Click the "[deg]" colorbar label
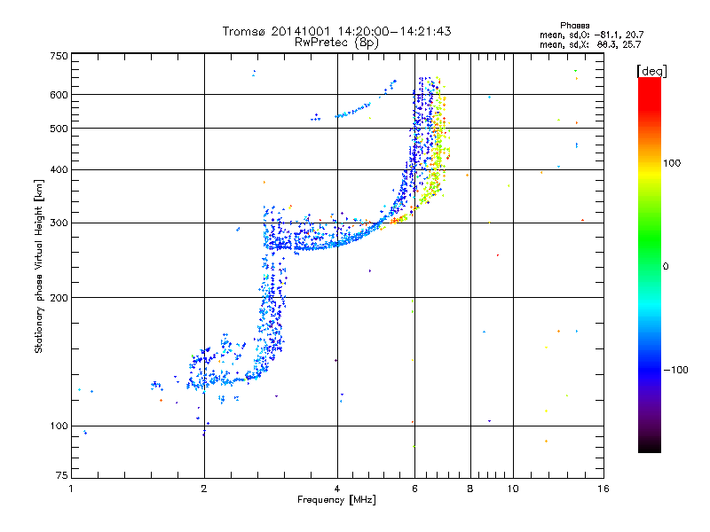Screen dimensions: 710x532 point(651,71)
